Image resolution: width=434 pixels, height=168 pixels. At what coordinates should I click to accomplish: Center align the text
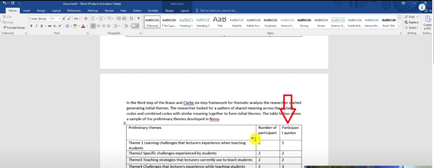pyautogui.click(x=98, y=26)
